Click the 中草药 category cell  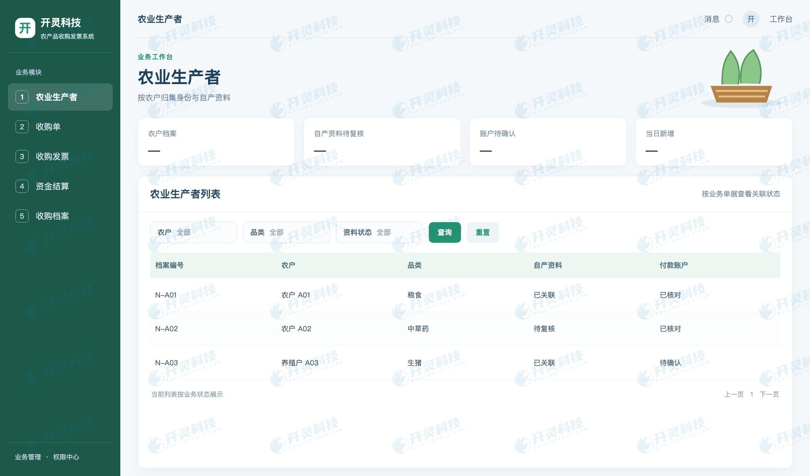tap(418, 329)
